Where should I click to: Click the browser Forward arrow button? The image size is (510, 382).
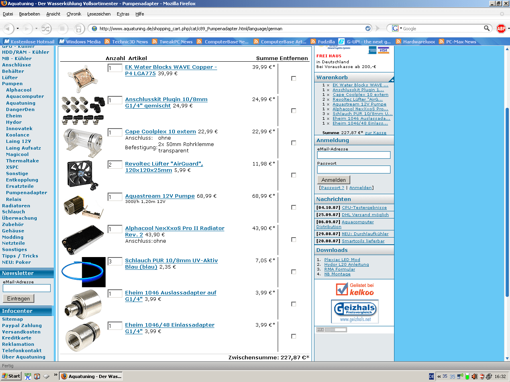27,29
